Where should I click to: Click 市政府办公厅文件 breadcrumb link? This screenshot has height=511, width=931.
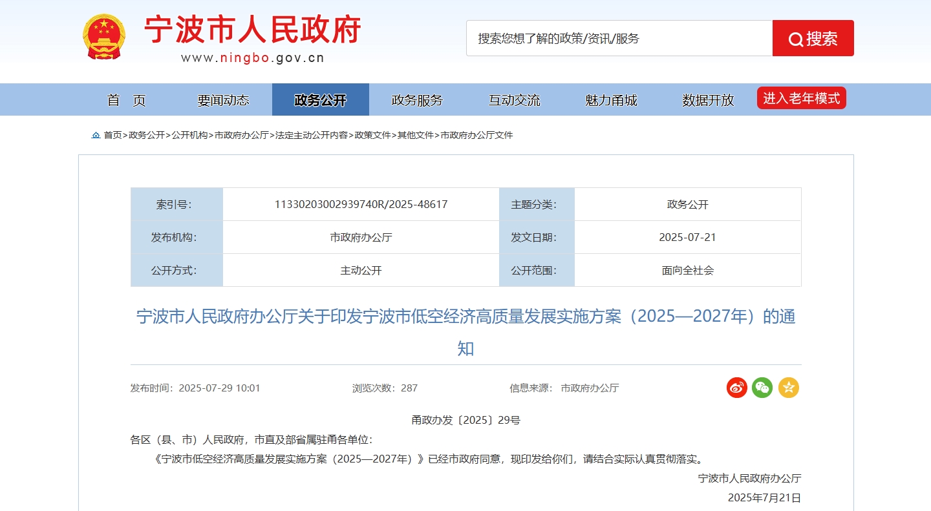coord(476,135)
